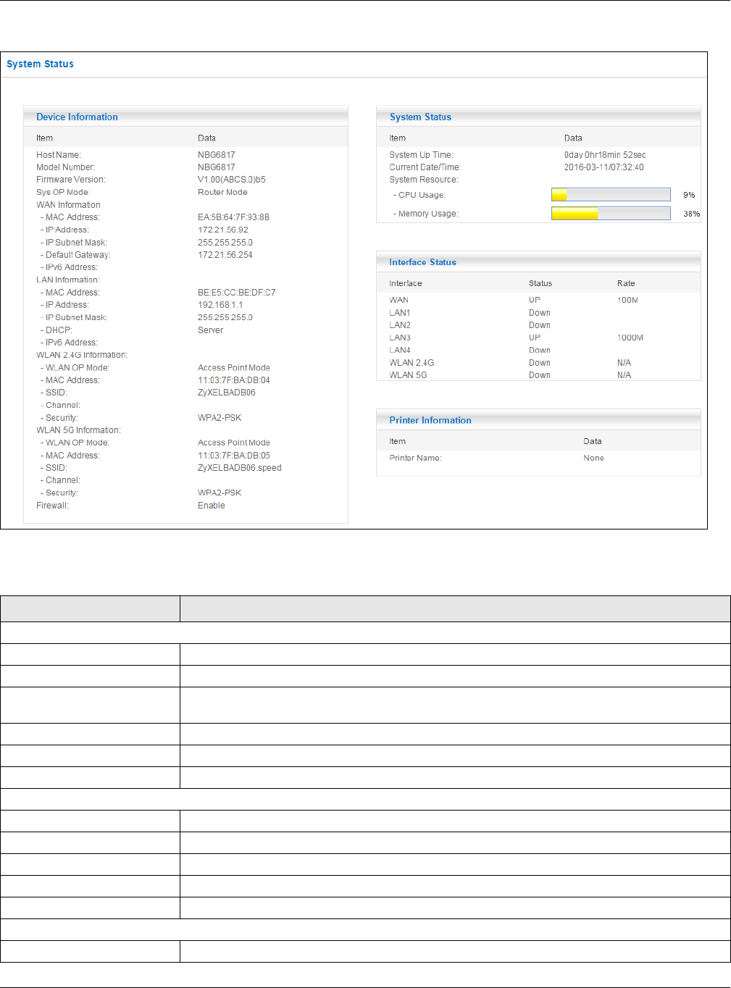Select the Printer Information panel header
Image resolution: width=731 pixels, height=988 pixels.
[x=538, y=420]
